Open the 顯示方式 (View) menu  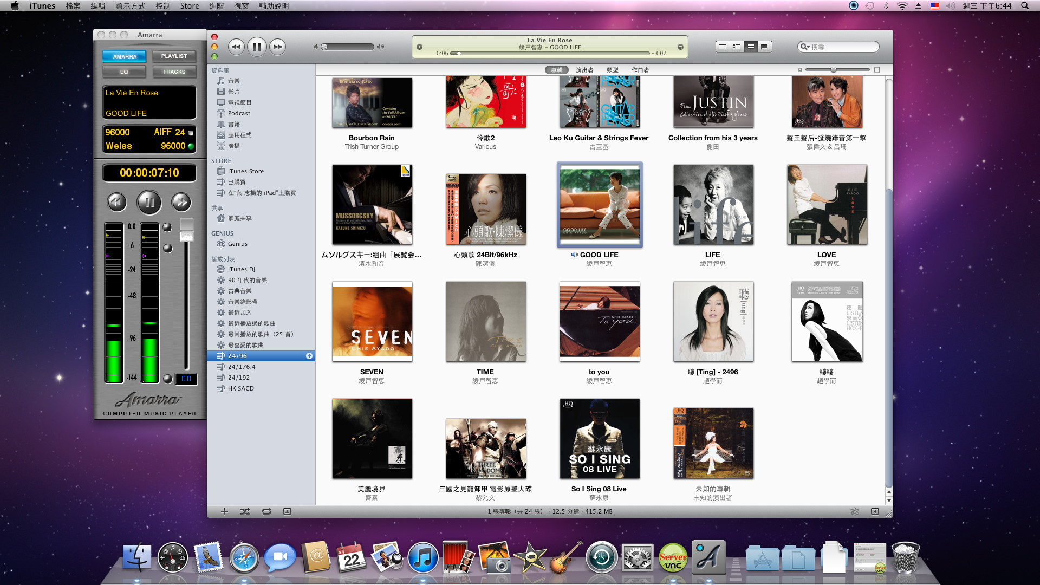[131, 6]
